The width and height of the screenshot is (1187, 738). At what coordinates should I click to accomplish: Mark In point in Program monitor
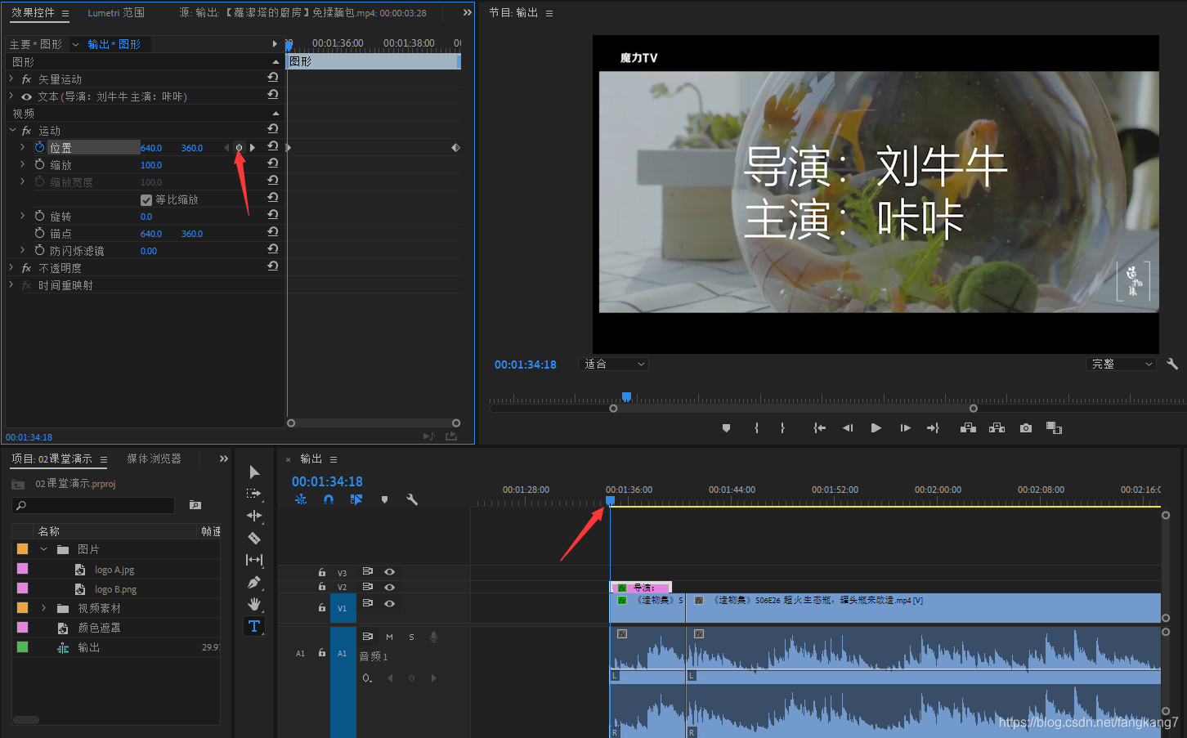point(756,427)
